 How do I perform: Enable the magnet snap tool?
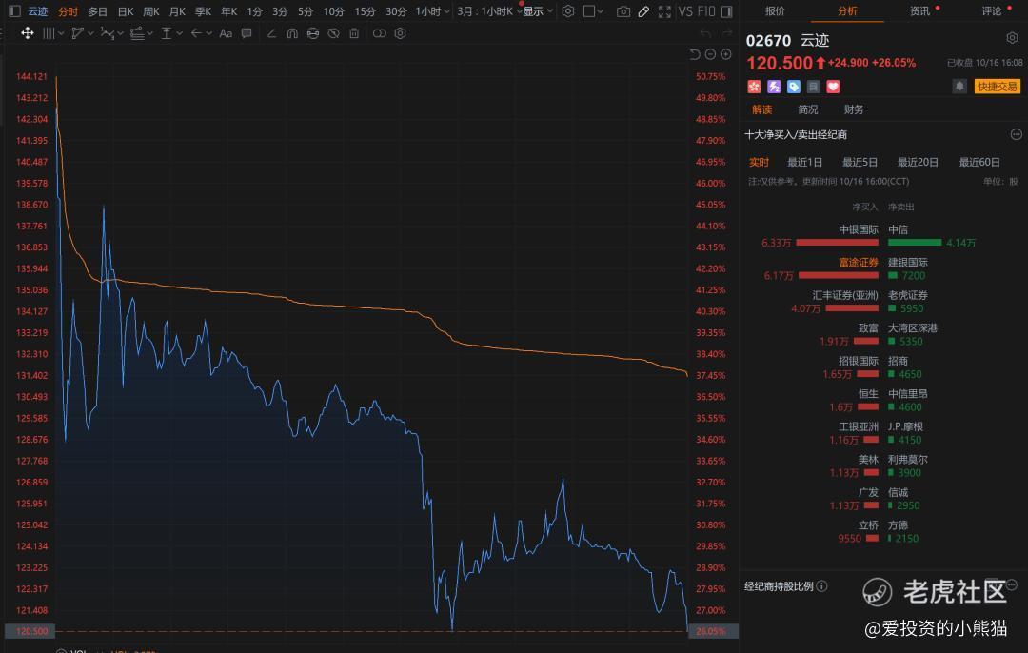[x=292, y=33]
